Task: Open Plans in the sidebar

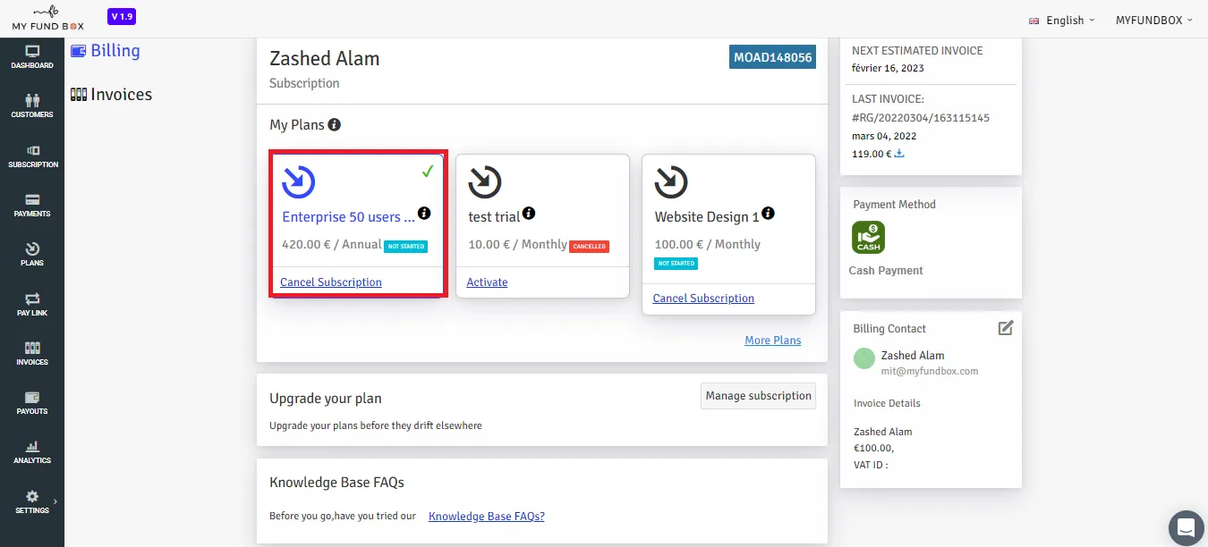Action: (x=32, y=255)
